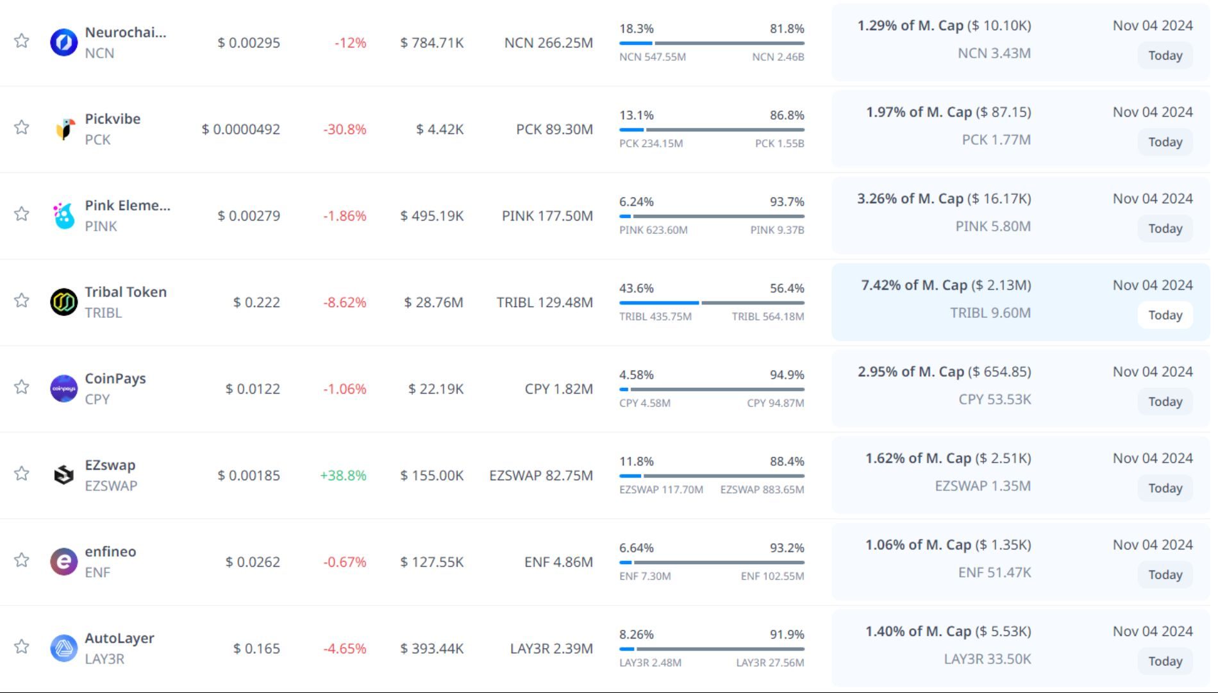Screen dimensions: 1218x693
Task: Favorite Neurochain with the star toggle
Action: [22, 41]
